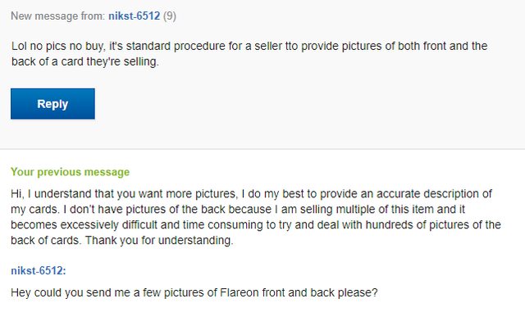Click the line starting 'Lol no pics no buy'
The height and width of the screenshot is (312, 525).
pyautogui.click(x=249, y=46)
